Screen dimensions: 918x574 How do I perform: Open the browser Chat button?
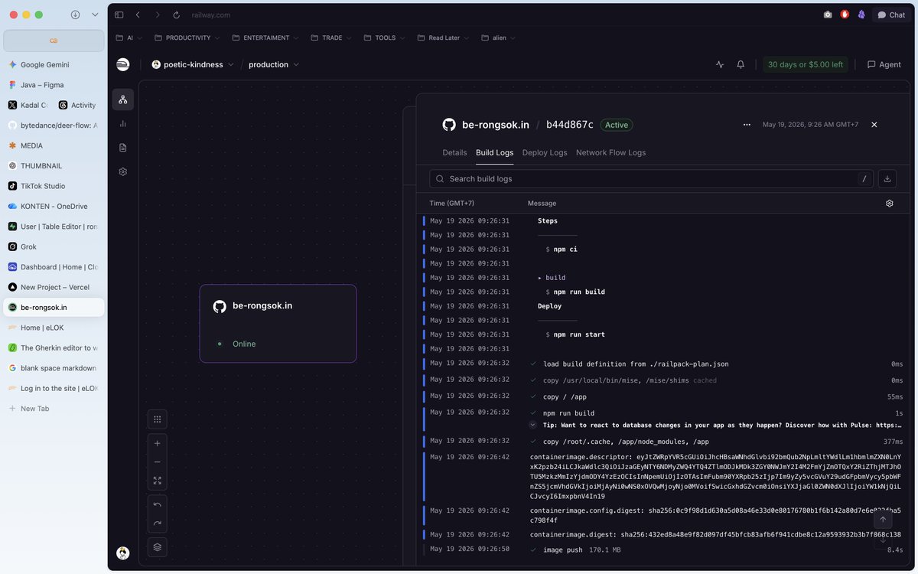pos(891,15)
